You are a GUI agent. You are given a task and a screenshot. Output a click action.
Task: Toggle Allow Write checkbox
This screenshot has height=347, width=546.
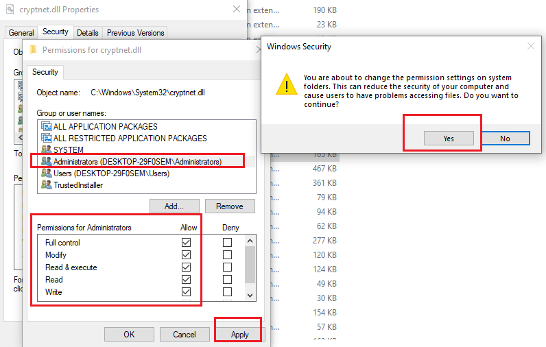(187, 291)
